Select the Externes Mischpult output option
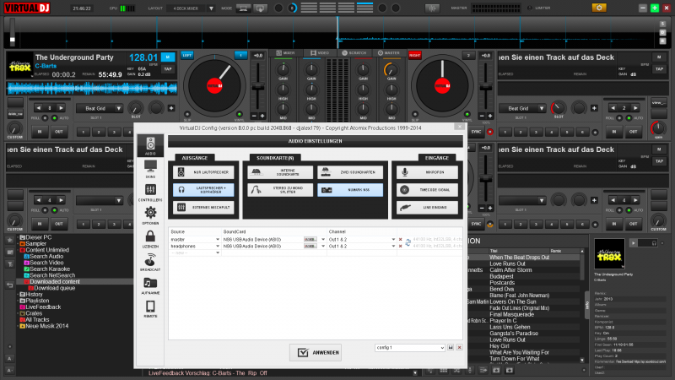The width and height of the screenshot is (675, 380). [x=202, y=209]
